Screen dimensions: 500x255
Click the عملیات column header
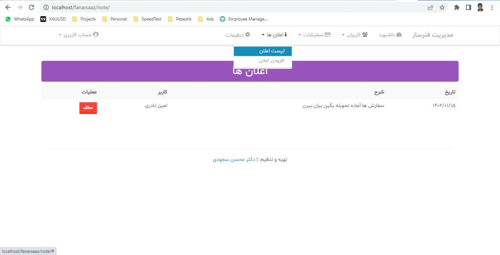point(89,92)
